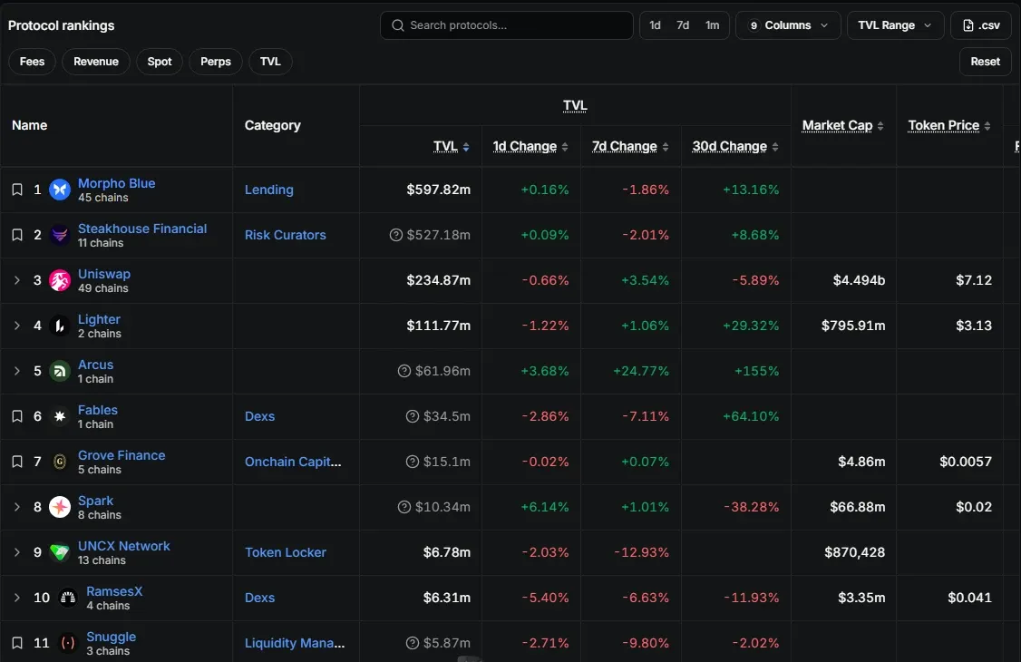Sort by Market Cap column
This screenshot has width=1021, height=662.
[842, 126]
